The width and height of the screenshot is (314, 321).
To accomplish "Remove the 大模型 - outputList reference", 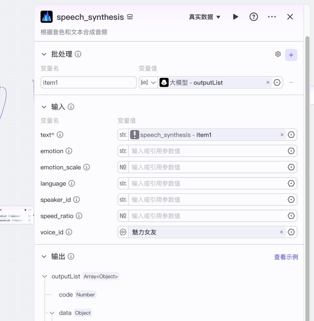I will pos(268,82).
